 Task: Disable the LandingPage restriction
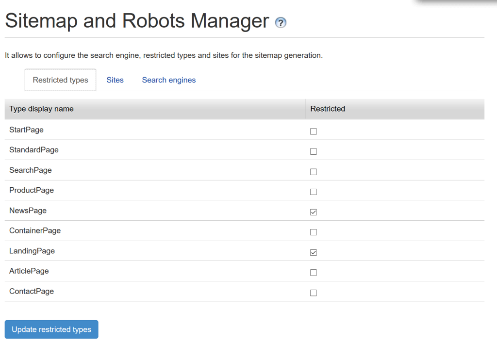tap(313, 252)
